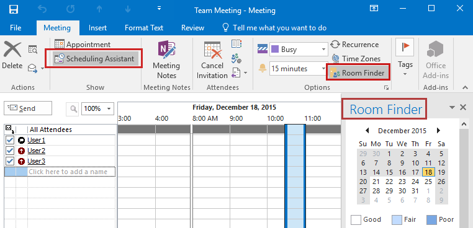Expand the Response Options dropdown arrow
This screenshot has width=473, height=228.
pyautogui.click(x=246, y=72)
